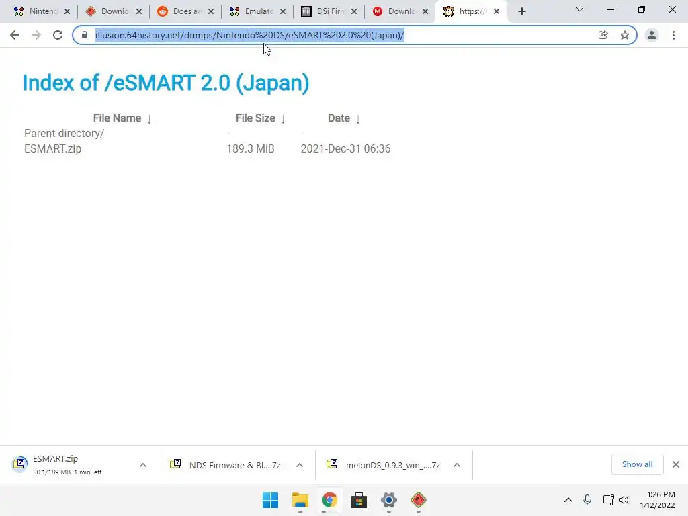View site information via lock icon
Screen dimensions: 688x516
point(85,35)
